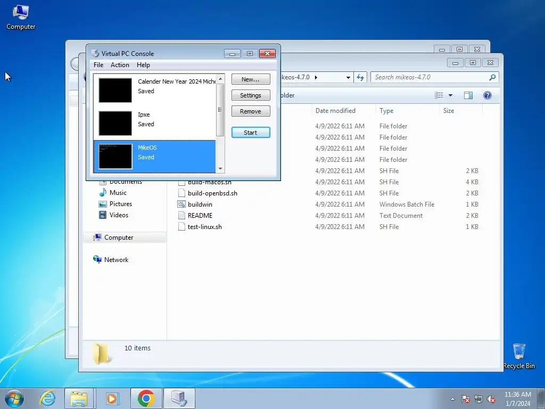
Task: Select the buildwin batch file
Action: (x=200, y=204)
